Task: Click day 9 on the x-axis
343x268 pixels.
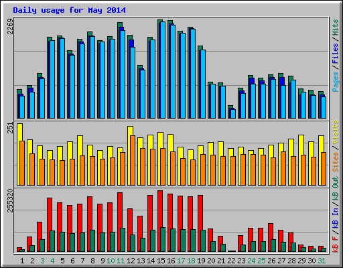Action: click(x=102, y=261)
